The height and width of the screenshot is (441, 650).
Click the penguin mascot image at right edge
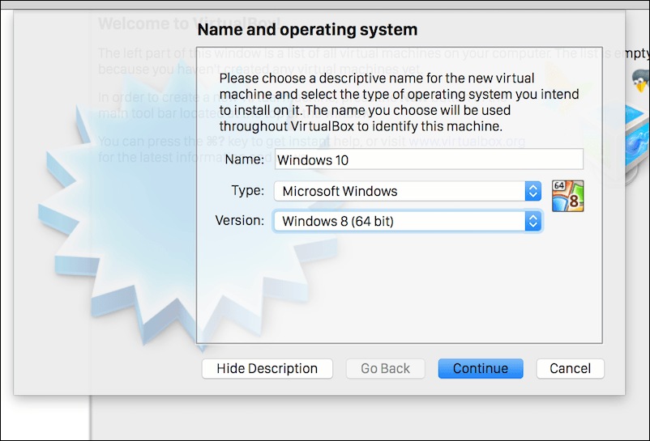pyautogui.click(x=640, y=81)
